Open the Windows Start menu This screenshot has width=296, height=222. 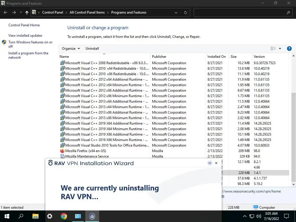click(x=7, y=216)
